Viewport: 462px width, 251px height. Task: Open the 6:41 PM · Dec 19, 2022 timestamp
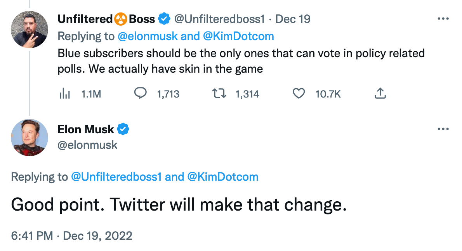point(71,235)
